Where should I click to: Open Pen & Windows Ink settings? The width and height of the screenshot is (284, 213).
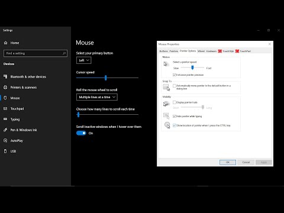pos(24,130)
